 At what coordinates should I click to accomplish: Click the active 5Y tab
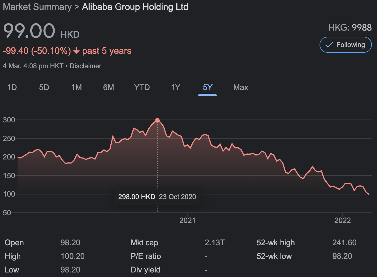click(x=207, y=87)
